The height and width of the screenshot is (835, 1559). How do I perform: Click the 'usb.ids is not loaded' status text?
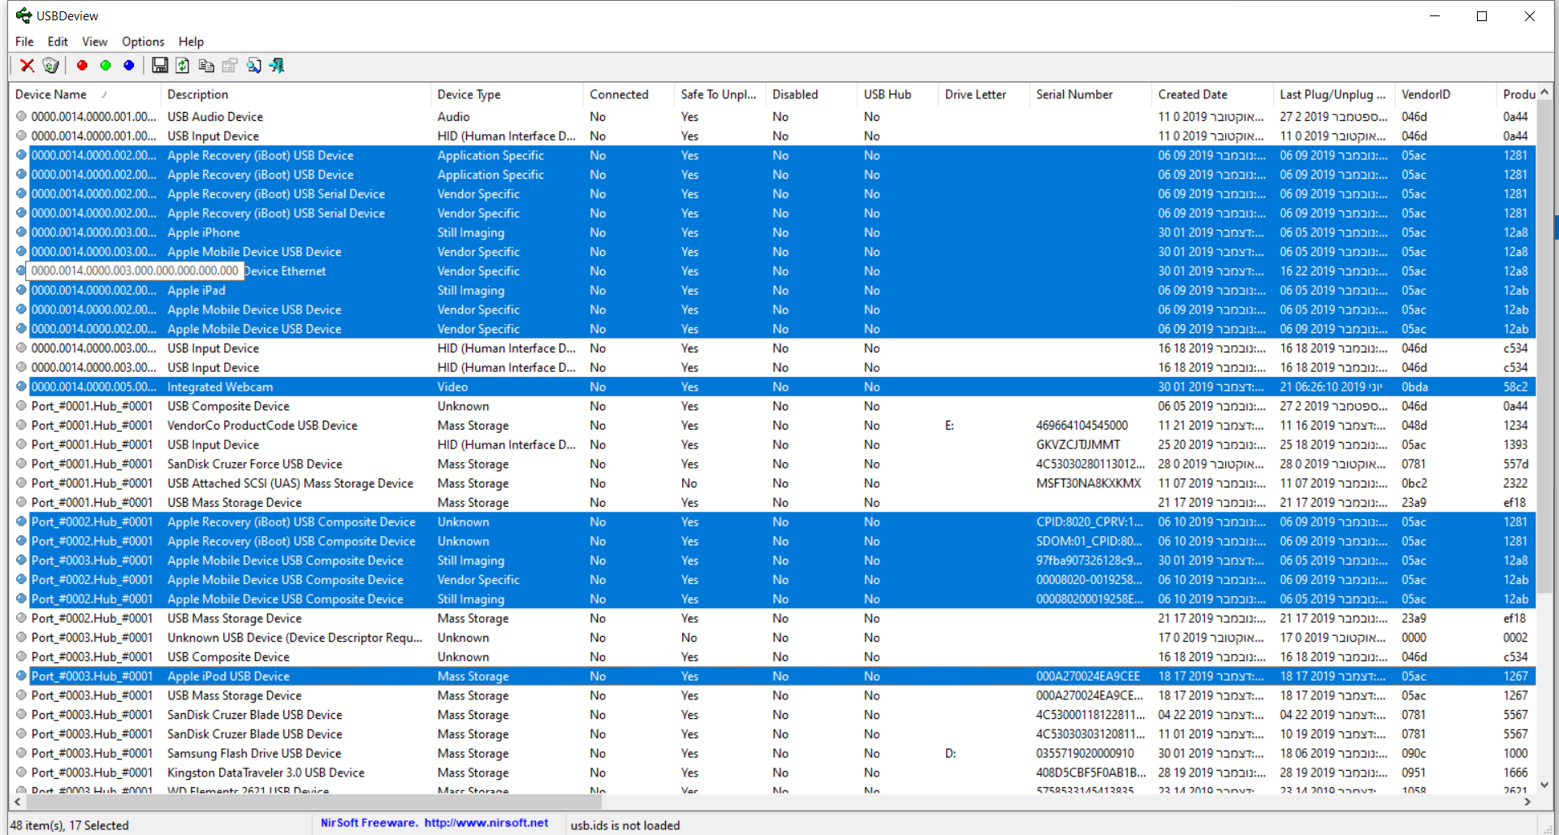coord(625,825)
